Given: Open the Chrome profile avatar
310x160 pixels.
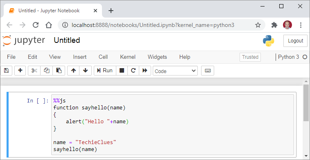Looking at the screenshot, I should [287, 25].
